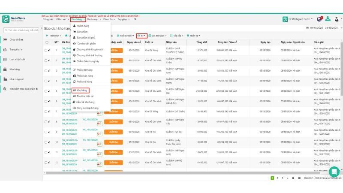Clear the Tìm kiếm theo sản phẩm filter x
The image size is (343, 193).
point(37,89)
